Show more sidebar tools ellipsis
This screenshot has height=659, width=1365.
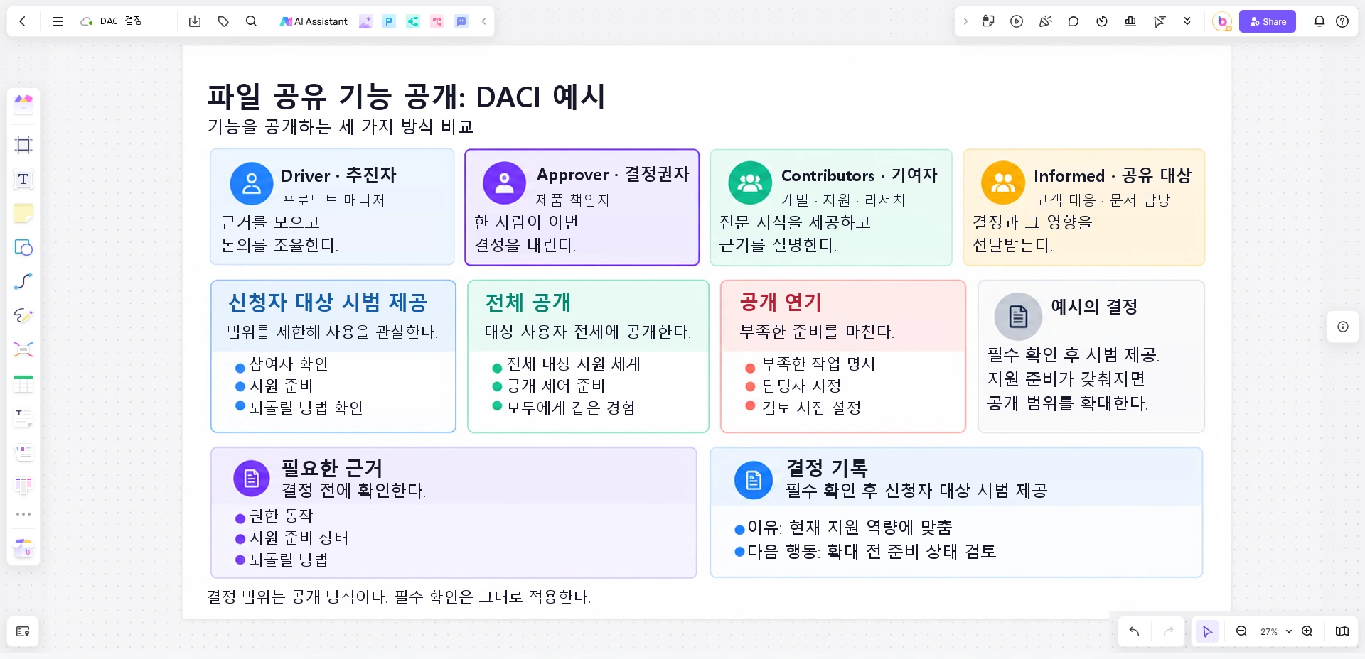pyautogui.click(x=23, y=514)
